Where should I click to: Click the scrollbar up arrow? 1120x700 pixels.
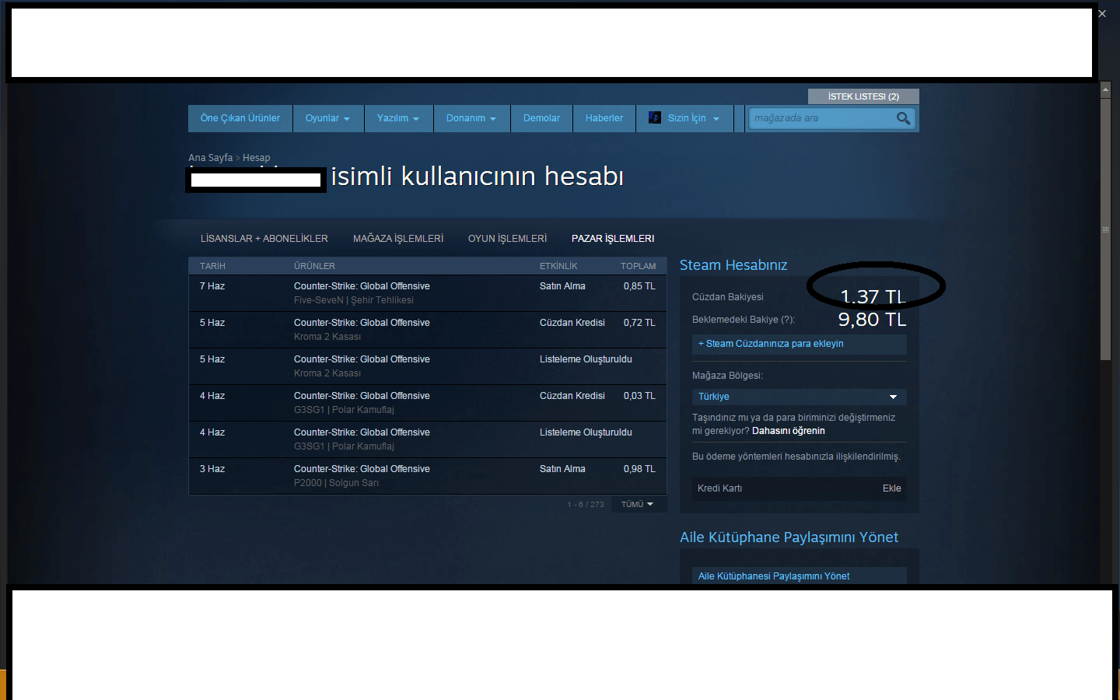coord(1105,91)
